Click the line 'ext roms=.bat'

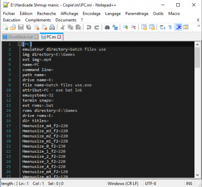pos(38,105)
